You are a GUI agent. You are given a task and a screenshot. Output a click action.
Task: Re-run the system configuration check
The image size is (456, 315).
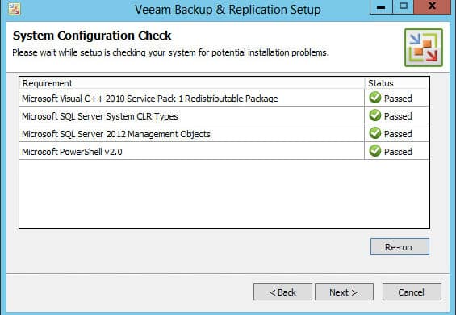(400, 247)
